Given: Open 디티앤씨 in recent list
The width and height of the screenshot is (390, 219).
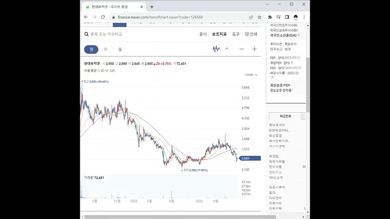Looking at the screenshot, I should pos(275,198).
